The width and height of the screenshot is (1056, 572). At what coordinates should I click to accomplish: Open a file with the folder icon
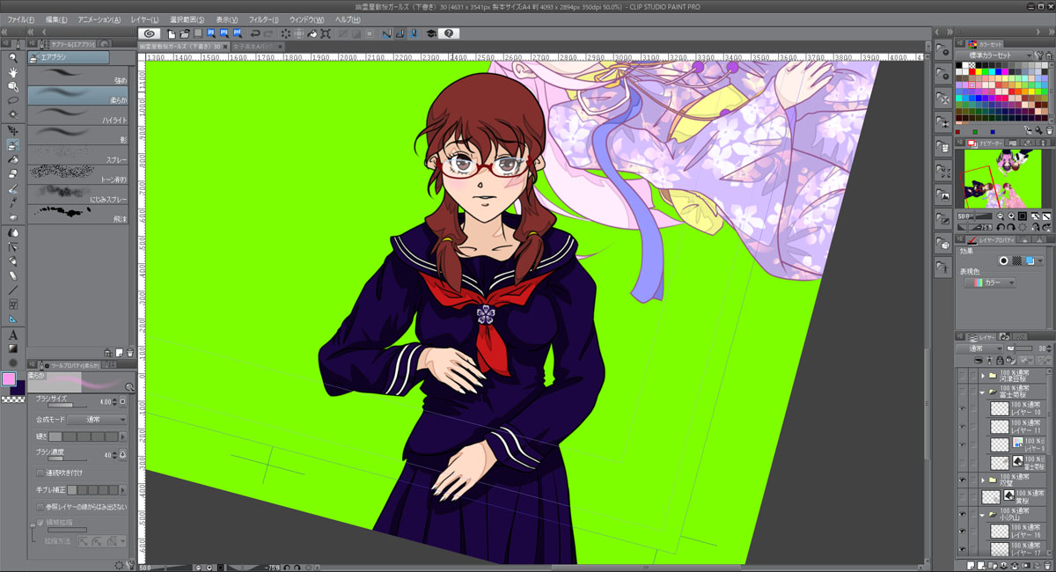[x=185, y=33]
